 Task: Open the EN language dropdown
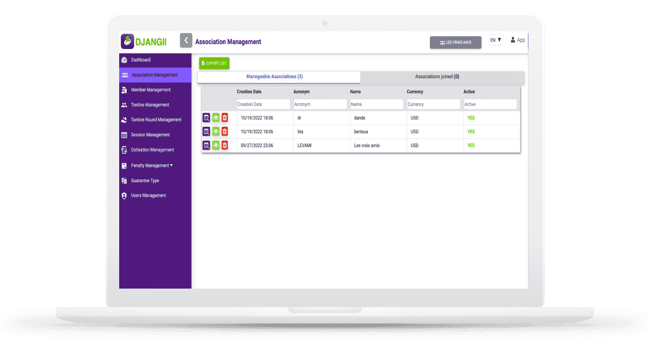[496, 40]
